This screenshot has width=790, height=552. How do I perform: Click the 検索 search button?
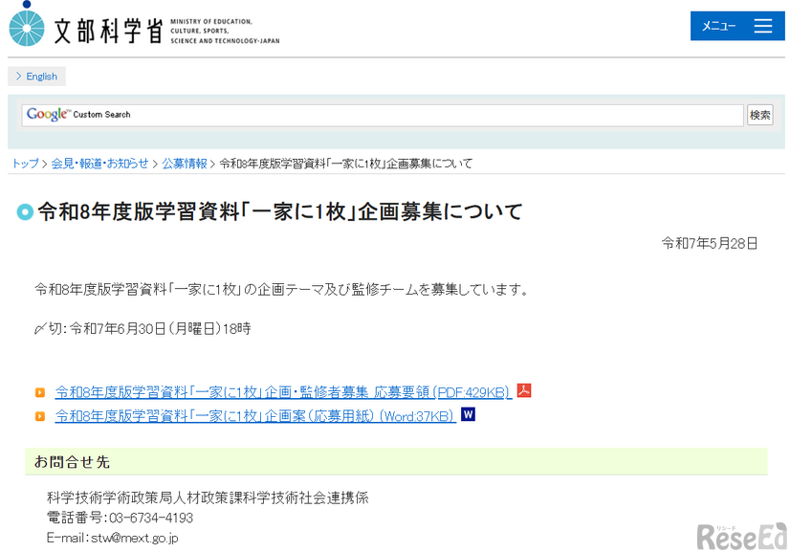(759, 115)
